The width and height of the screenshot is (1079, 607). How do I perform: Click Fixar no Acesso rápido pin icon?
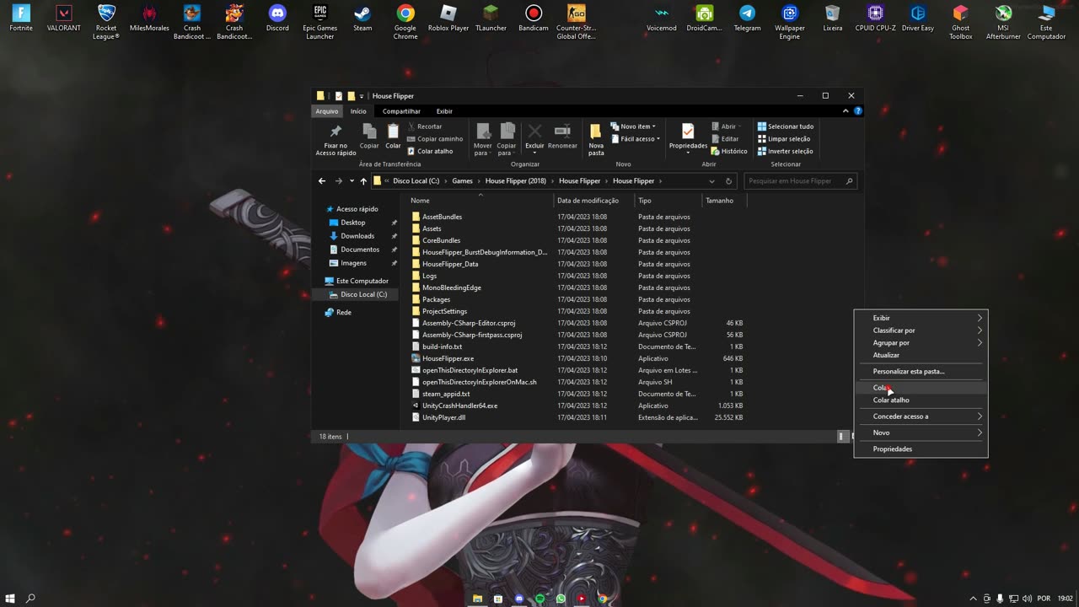click(336, 132)
